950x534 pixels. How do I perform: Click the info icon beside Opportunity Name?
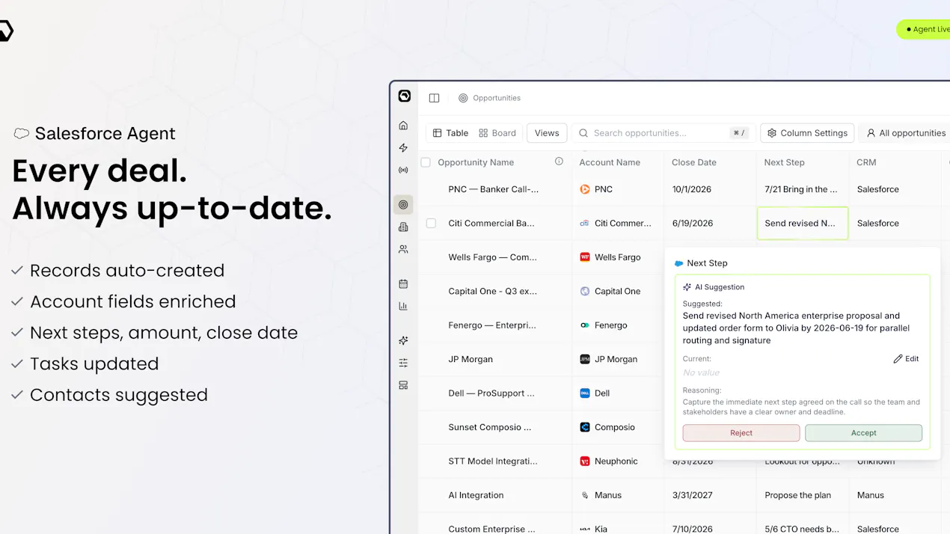click(559, 162)
